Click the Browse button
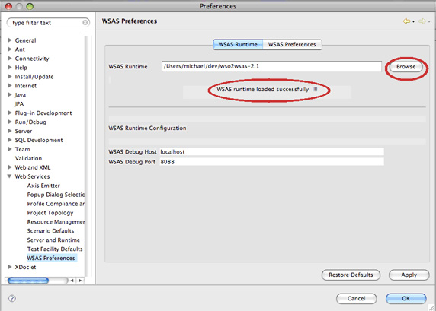 pos(406,67)
